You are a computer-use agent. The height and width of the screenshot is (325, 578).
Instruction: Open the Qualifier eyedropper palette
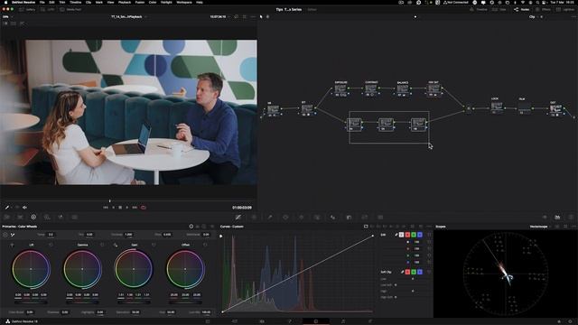point(270,217)
